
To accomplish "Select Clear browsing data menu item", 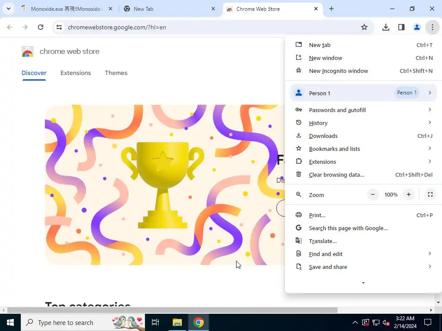I will (x=363, y=175).
